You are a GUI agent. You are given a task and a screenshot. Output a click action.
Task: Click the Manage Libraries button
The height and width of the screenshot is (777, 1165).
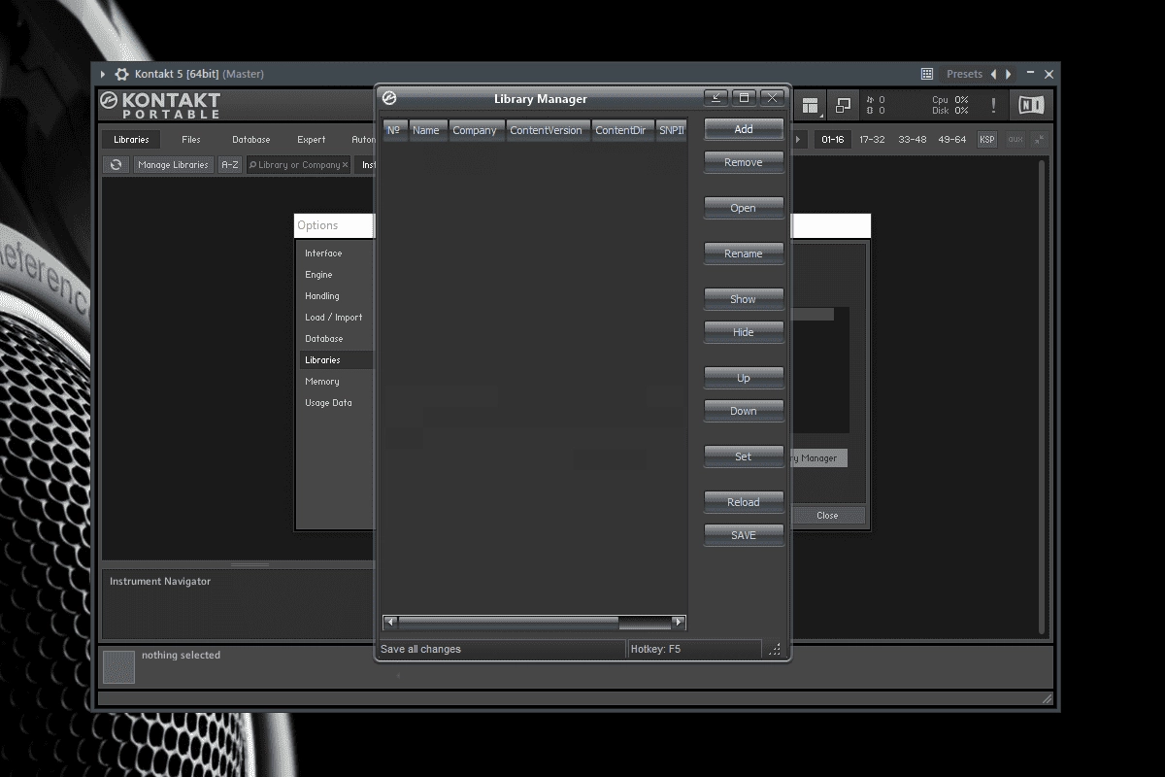[173, 165]
